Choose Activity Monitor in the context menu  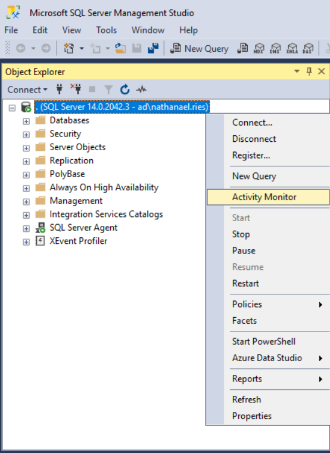click(268, 197)
